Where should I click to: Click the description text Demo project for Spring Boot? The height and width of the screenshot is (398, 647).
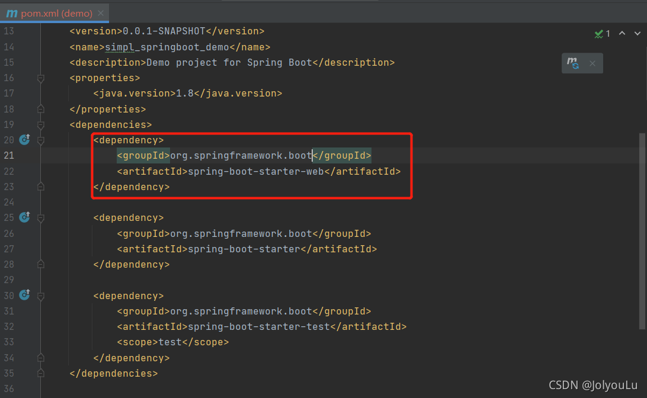[x=229, y=62]
